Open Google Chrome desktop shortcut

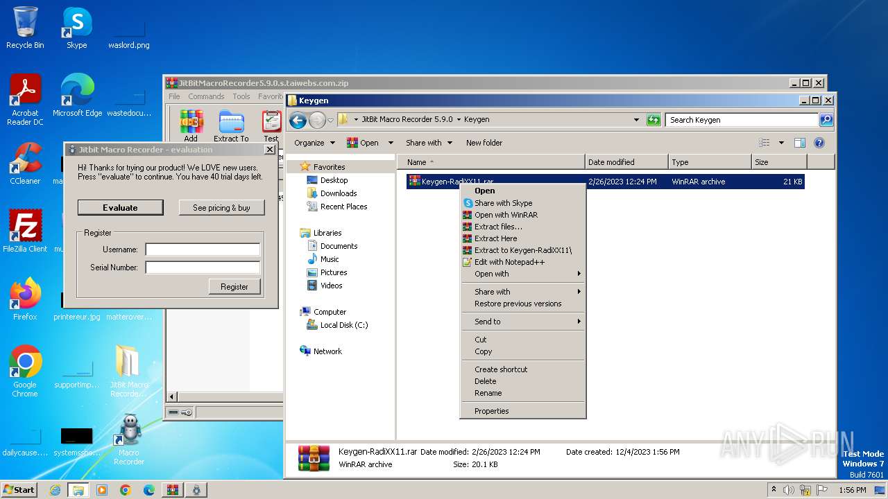tap(25, 371)
